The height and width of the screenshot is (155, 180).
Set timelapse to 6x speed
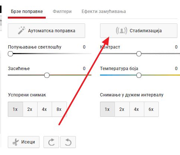151,109
